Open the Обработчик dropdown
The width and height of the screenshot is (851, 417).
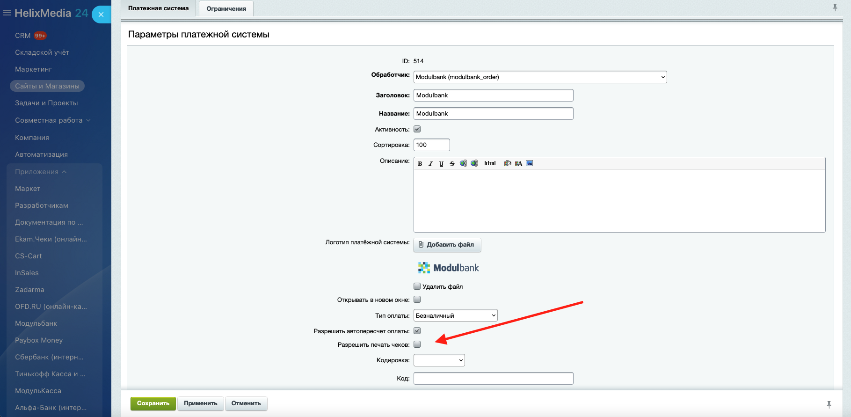tap(540, 77)
